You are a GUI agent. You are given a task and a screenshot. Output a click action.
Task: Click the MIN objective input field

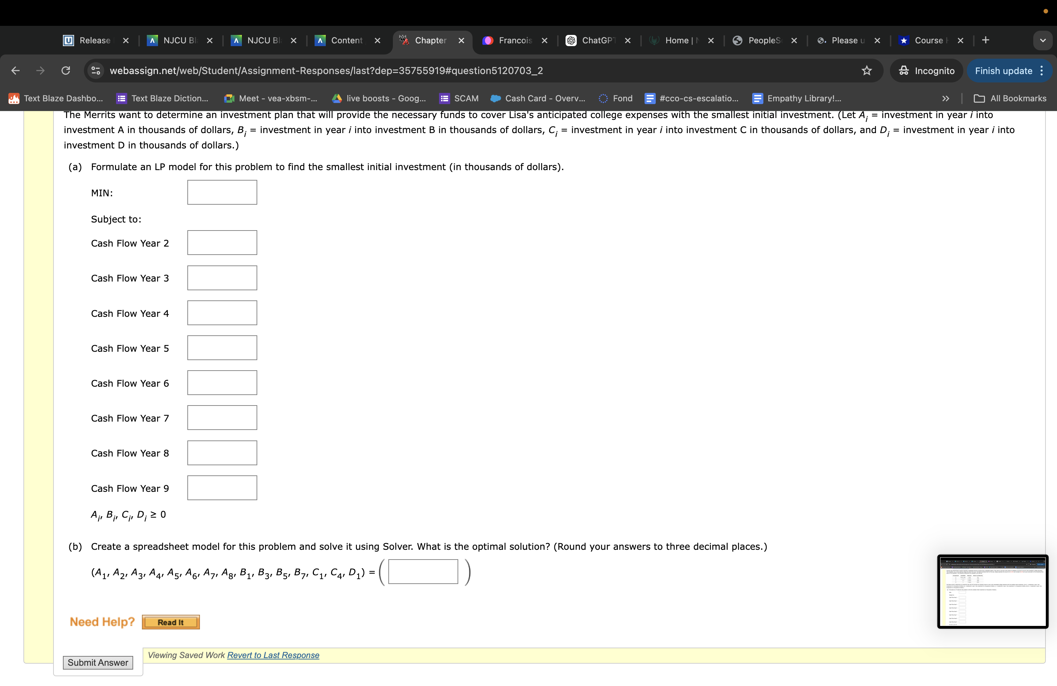tap(222, 192)
